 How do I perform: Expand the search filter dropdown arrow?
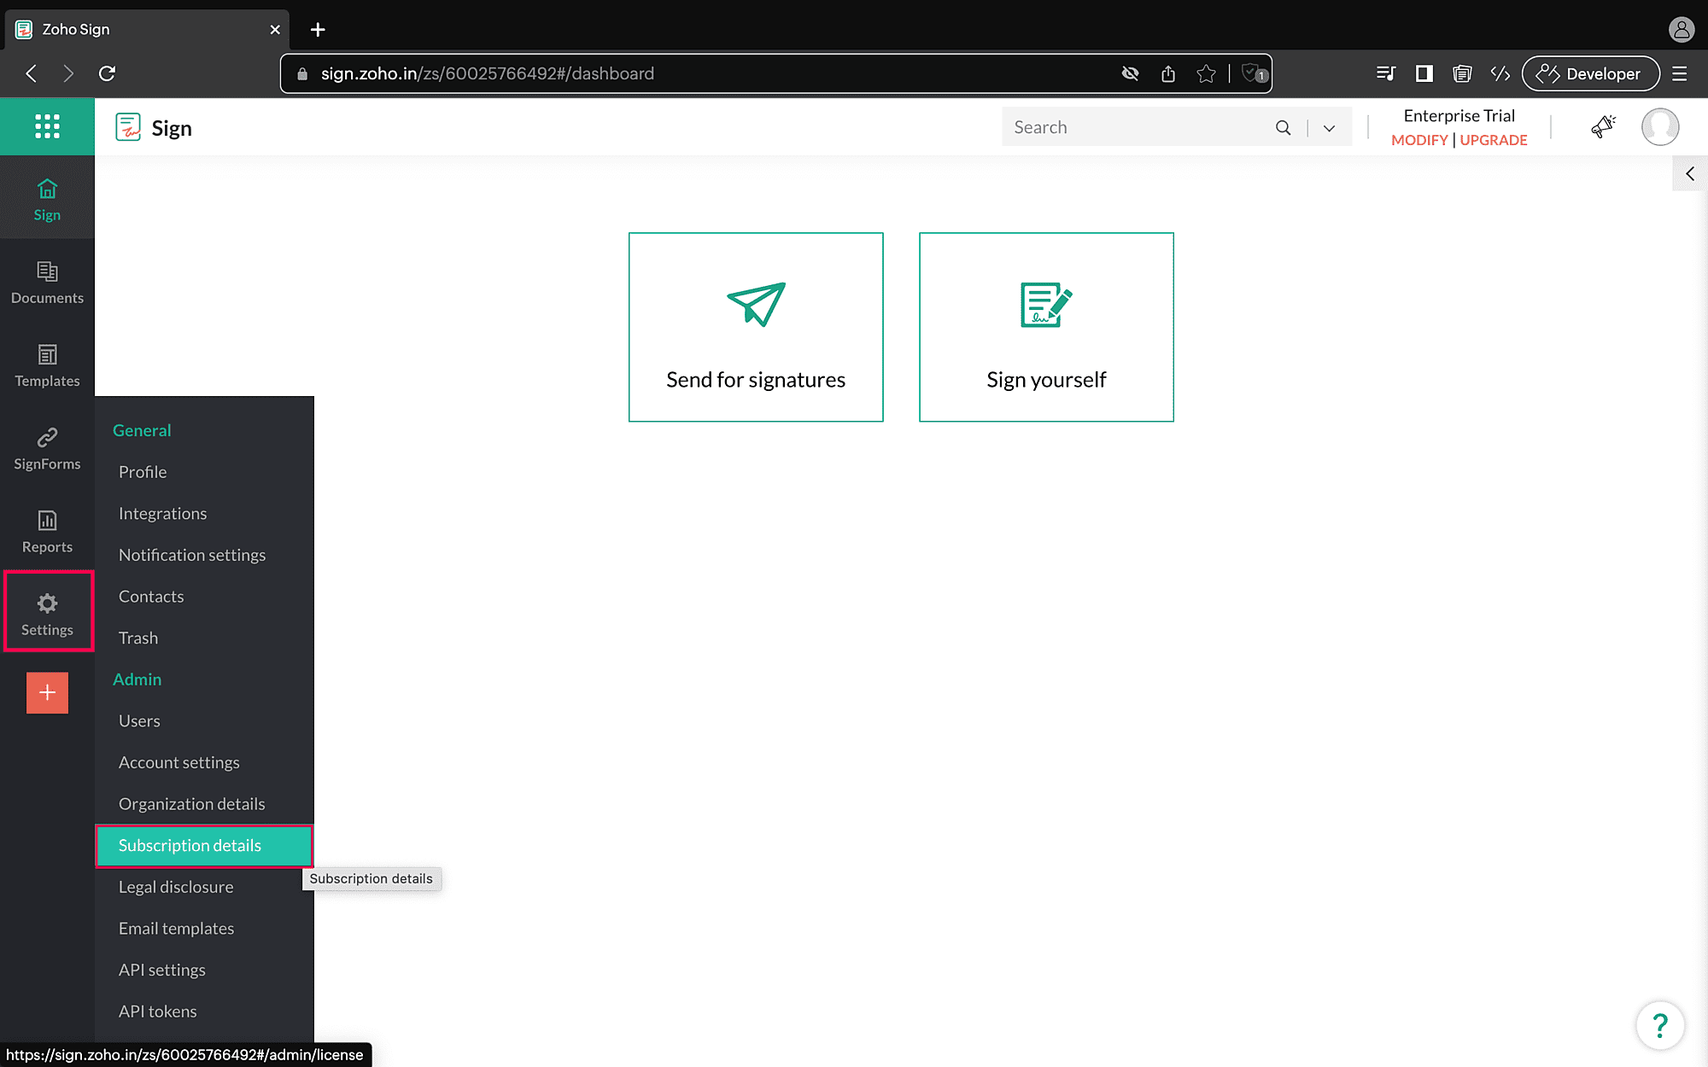point(1329,128)
